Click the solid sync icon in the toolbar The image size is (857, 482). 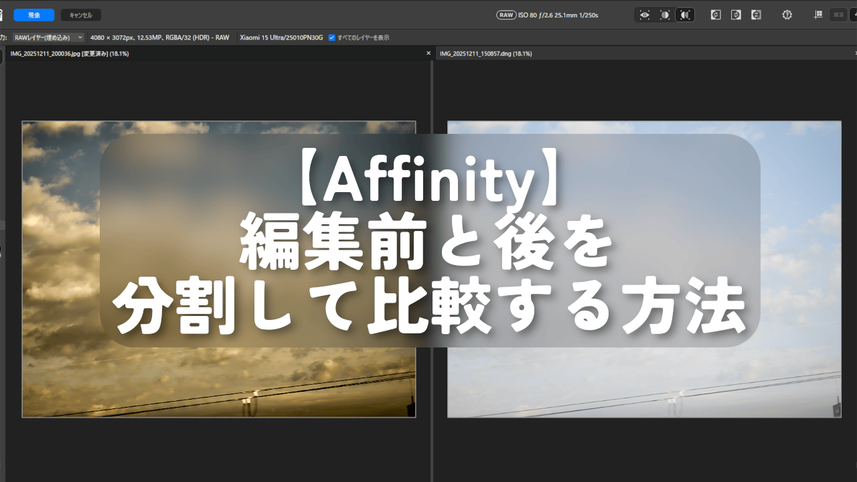click(x=716, y=15)
